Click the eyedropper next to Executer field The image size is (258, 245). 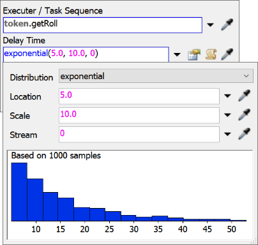click(x=227, y=25)
